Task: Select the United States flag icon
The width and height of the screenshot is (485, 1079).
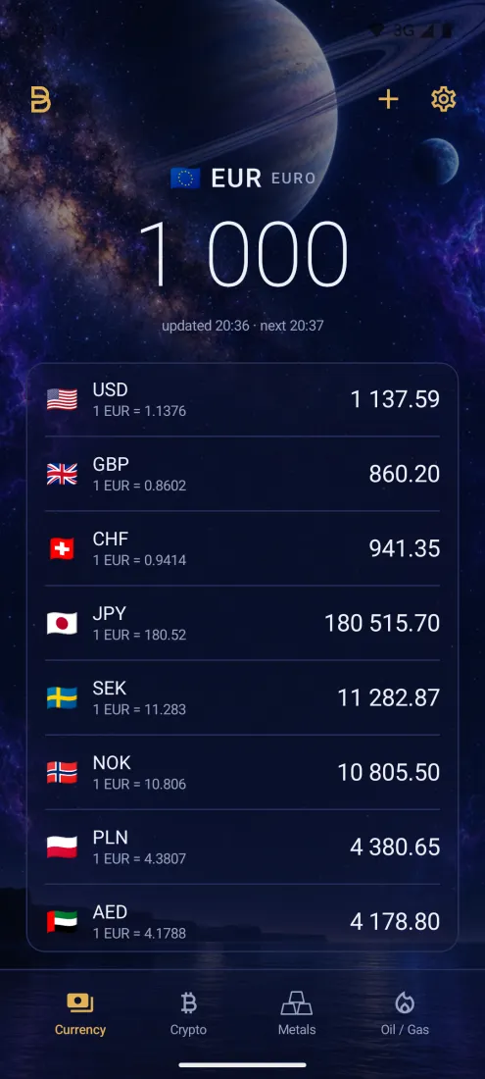Action: (x=62, y=399)
